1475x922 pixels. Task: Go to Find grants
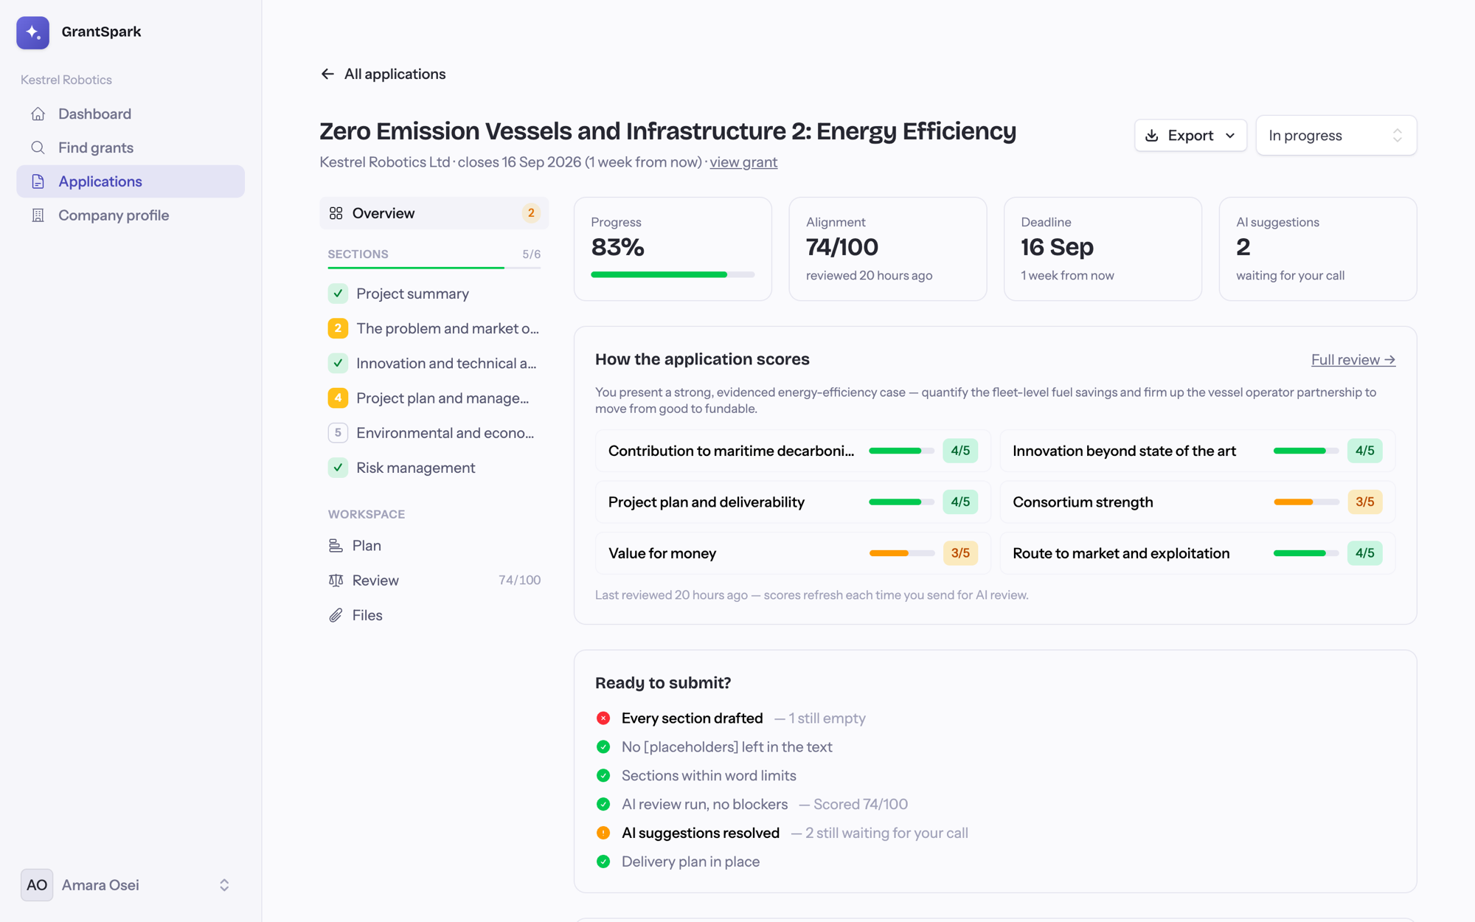coord(131,148)
